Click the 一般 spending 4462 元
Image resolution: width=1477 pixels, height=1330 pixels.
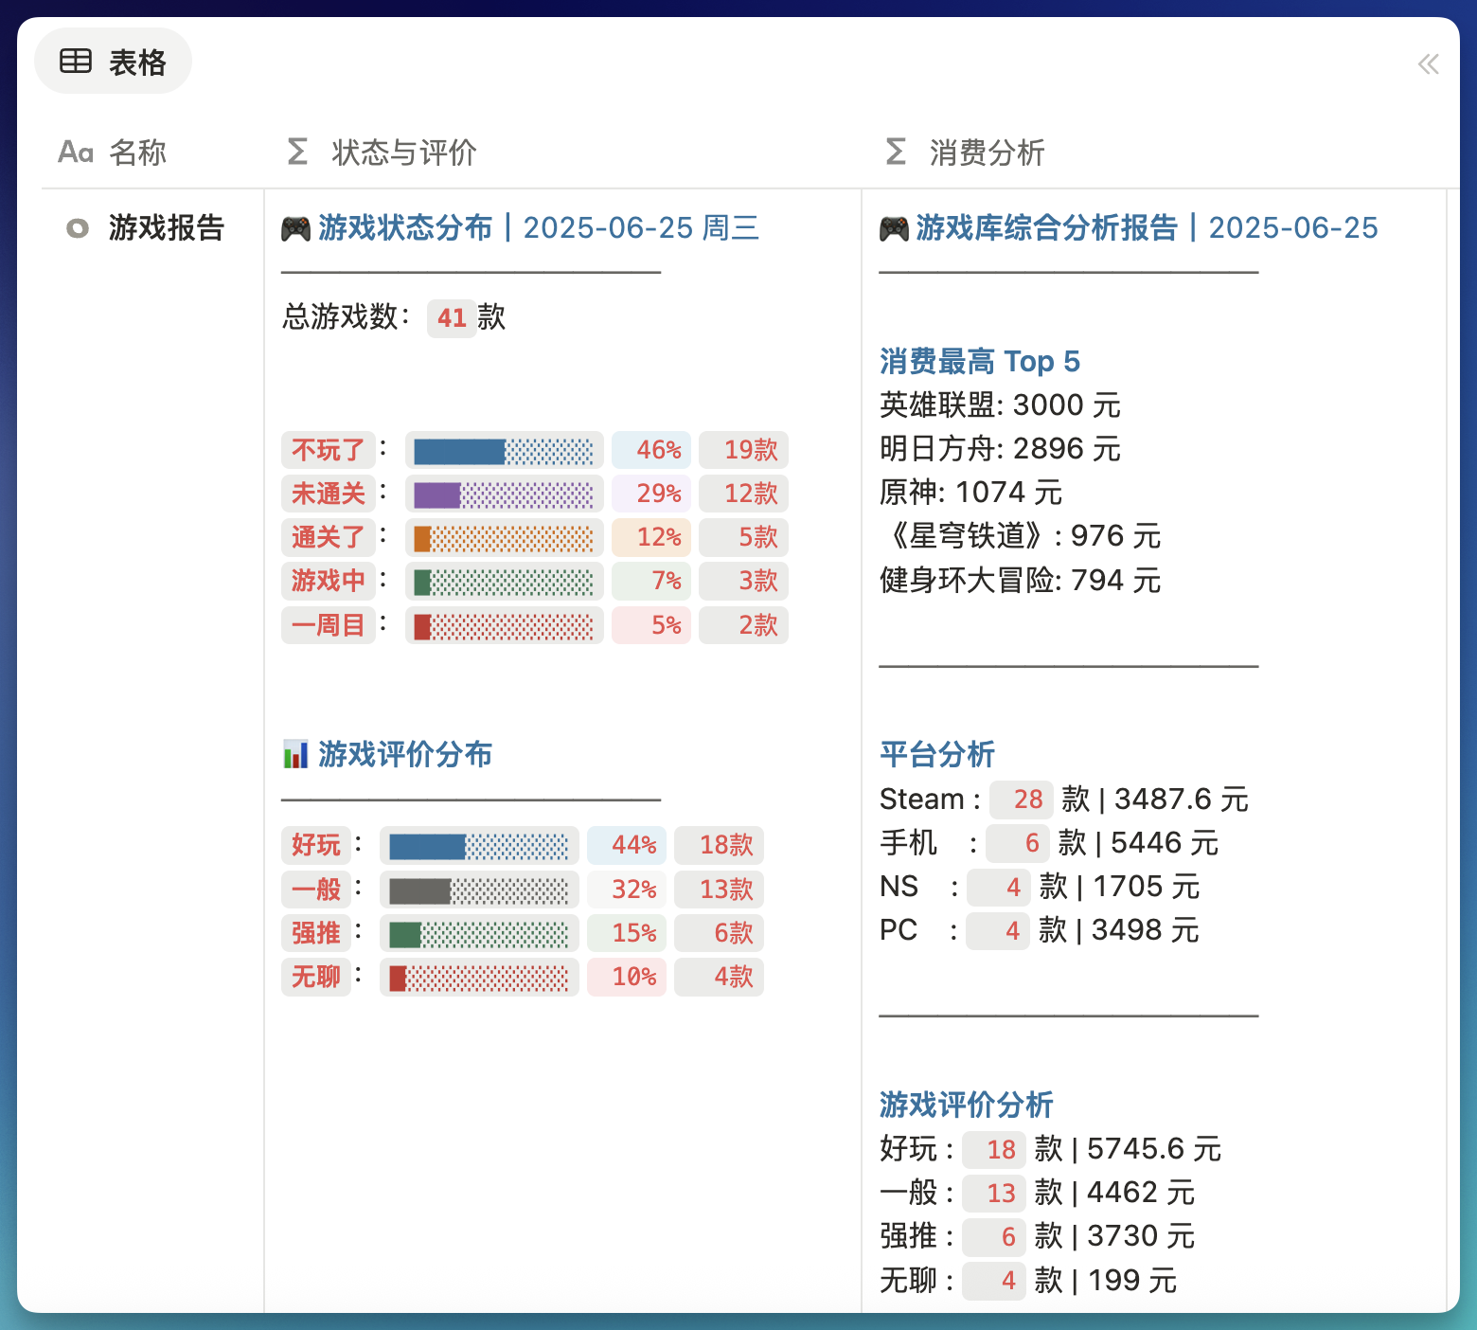coord(1141,1193)
